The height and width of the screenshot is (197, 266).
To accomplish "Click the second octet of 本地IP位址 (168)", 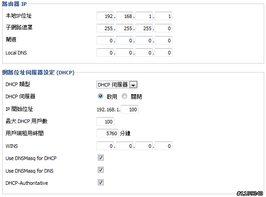I will [125, 16].
